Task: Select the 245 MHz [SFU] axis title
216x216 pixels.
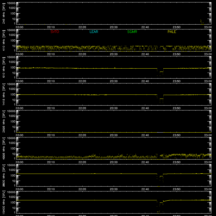Action: (x=4, y=13)
